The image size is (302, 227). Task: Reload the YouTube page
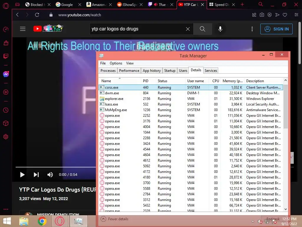37,15
